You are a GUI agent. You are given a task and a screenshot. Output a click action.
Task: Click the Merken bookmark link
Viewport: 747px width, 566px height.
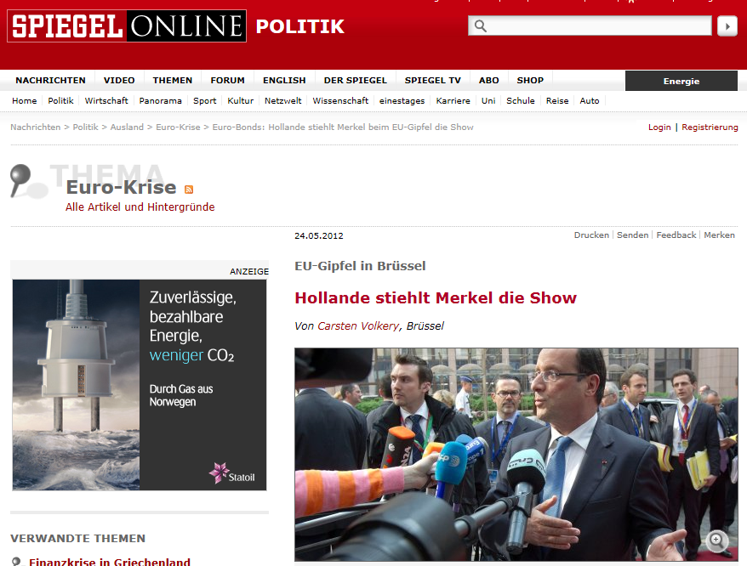(719, 235)
